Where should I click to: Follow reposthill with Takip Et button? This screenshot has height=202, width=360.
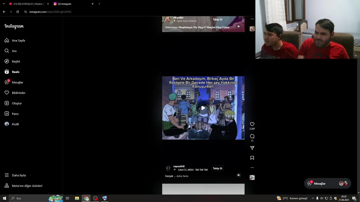217,168
